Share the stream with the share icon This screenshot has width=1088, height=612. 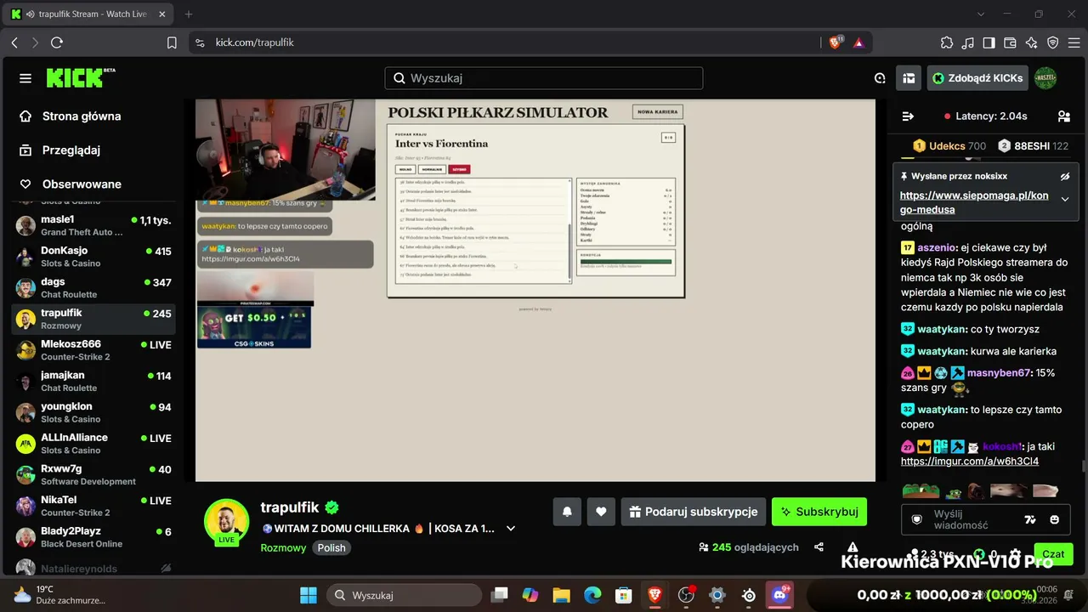pyautogui.click(x=819, y=547)
